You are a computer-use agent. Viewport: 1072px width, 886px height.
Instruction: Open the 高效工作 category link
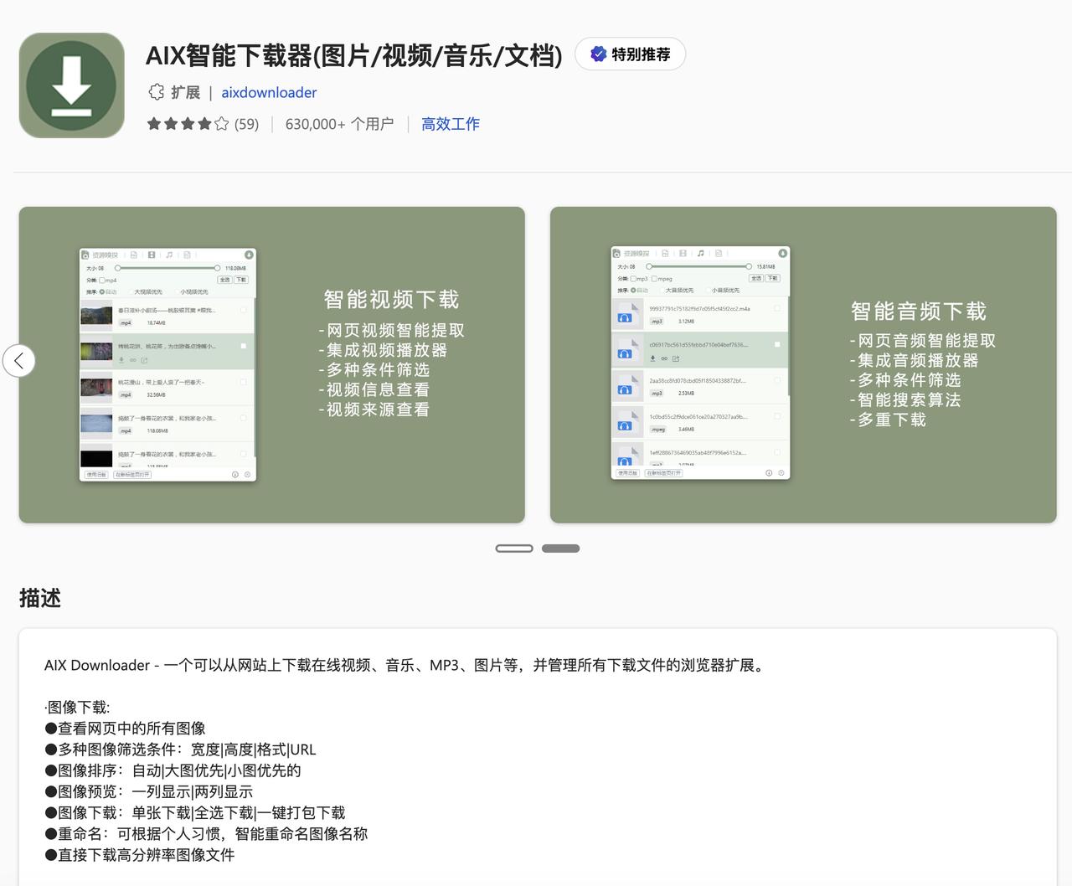point(451,124)
